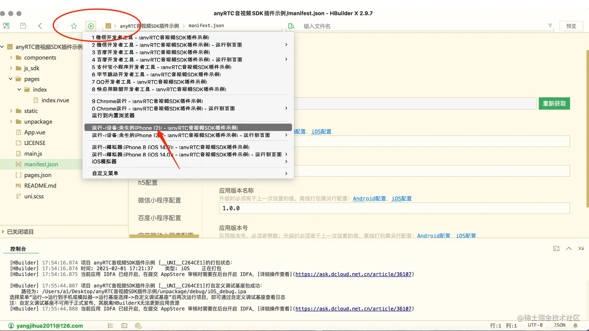Click the filter funnel icon
Screen dimensions: 589x331
[x=550, y=26]
